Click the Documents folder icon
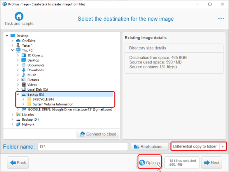 click(23, 65)
